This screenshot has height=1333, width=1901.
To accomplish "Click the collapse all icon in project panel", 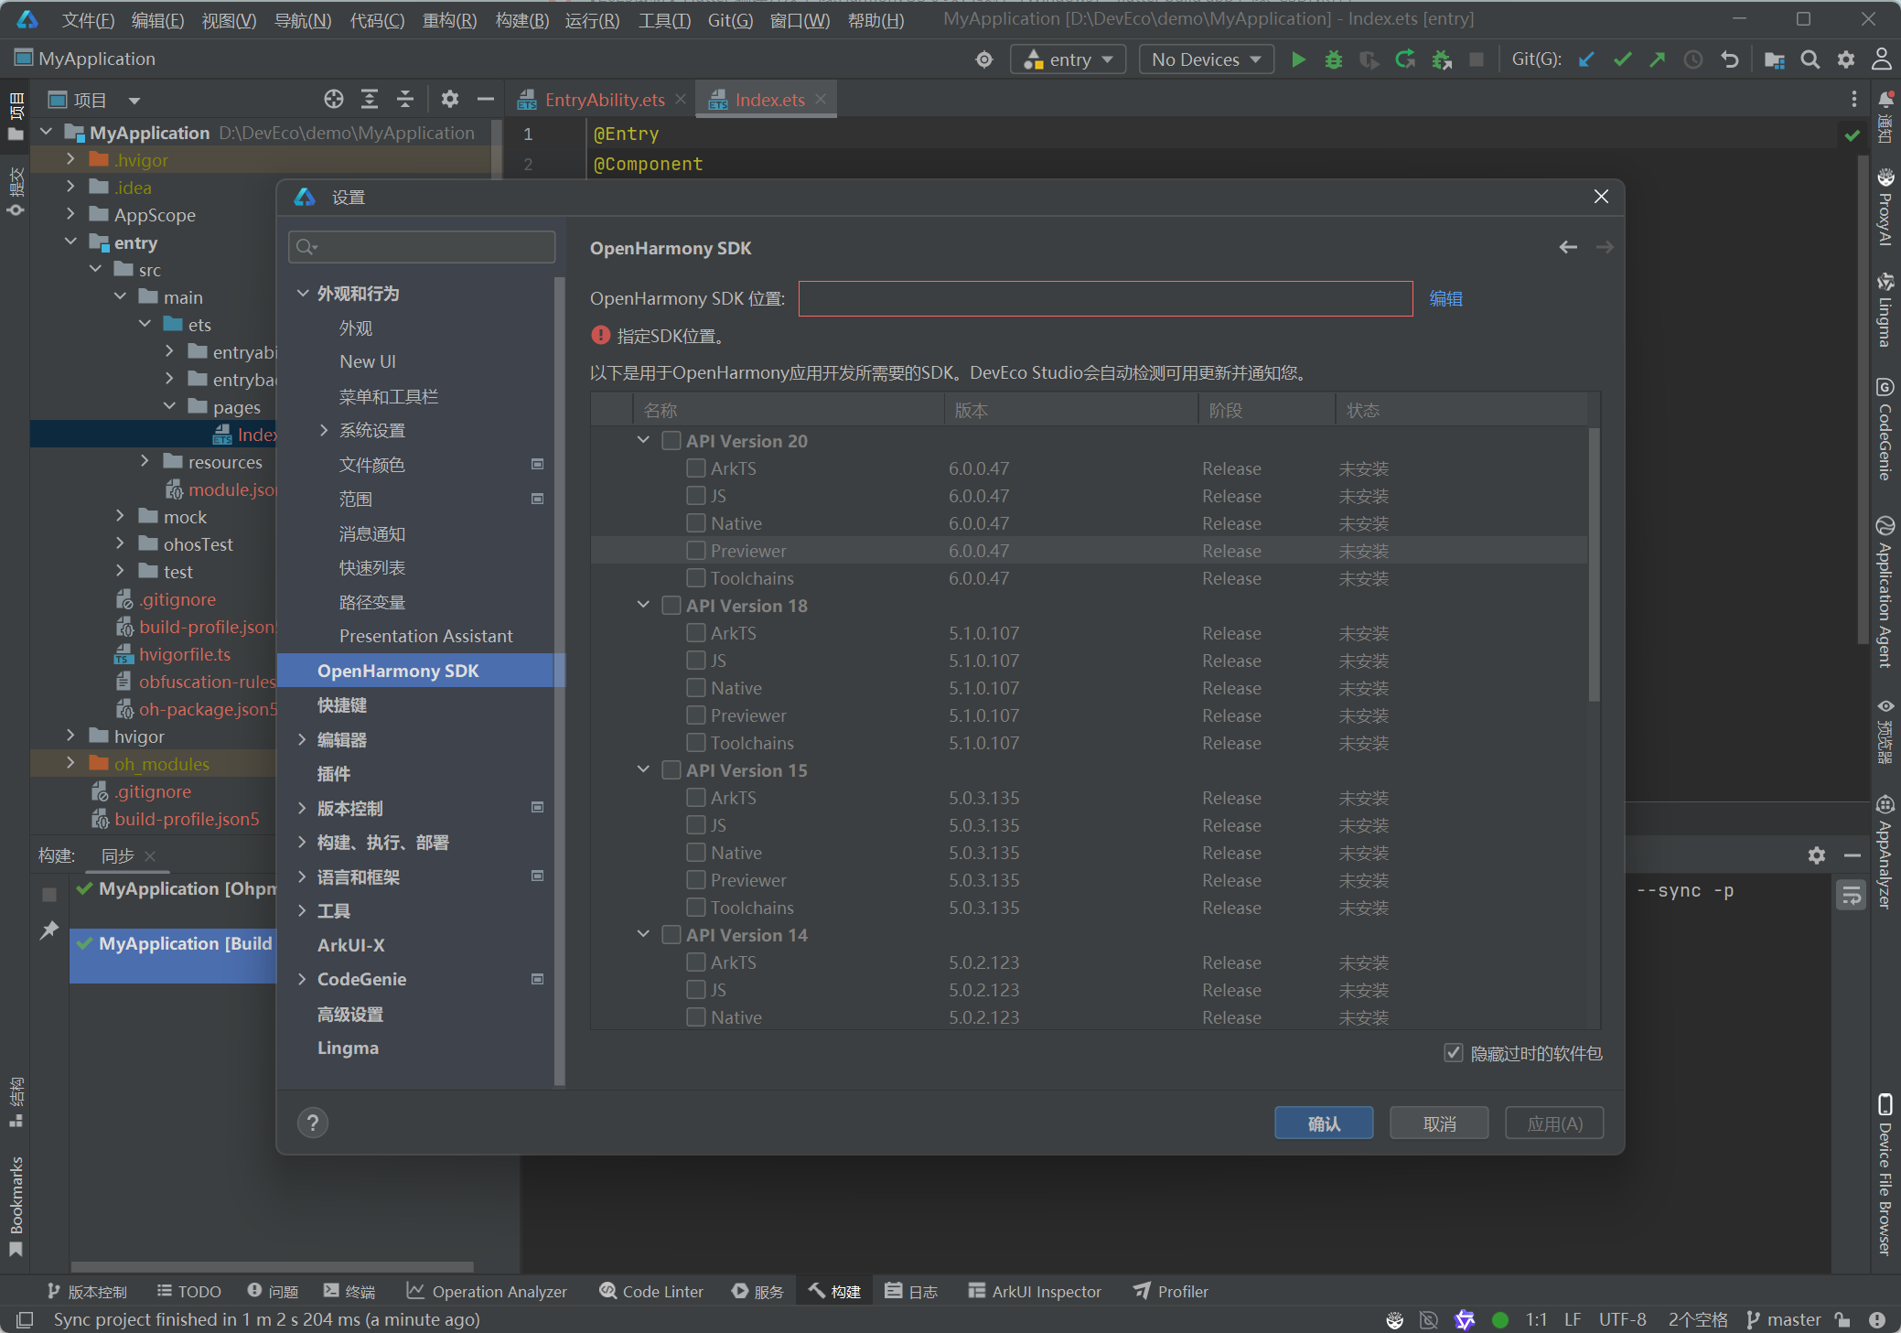I will tap(405, 99).
